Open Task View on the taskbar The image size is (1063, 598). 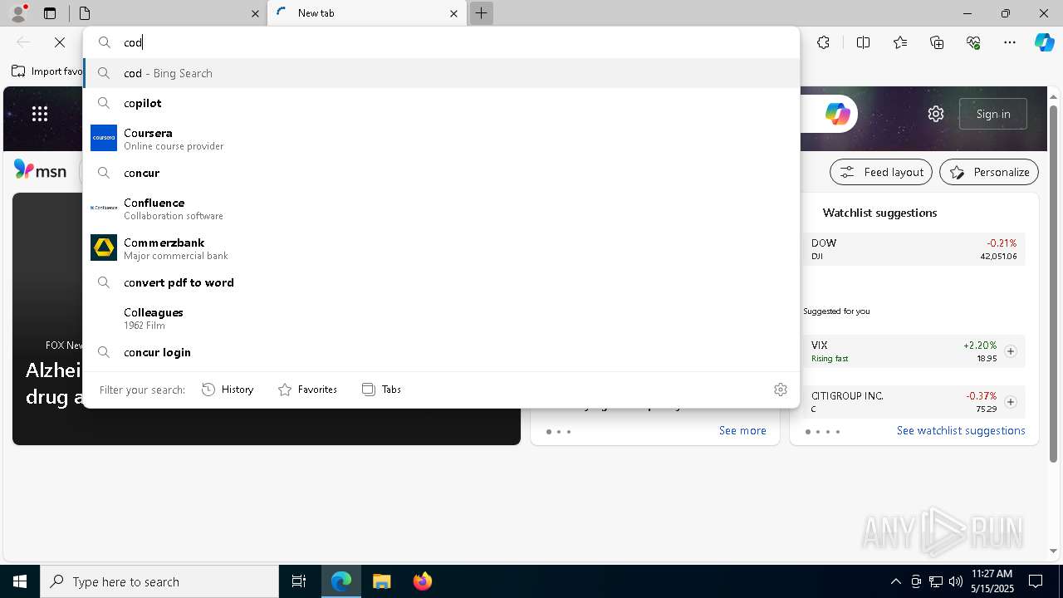pyautogui.click(x=299, y=581)
